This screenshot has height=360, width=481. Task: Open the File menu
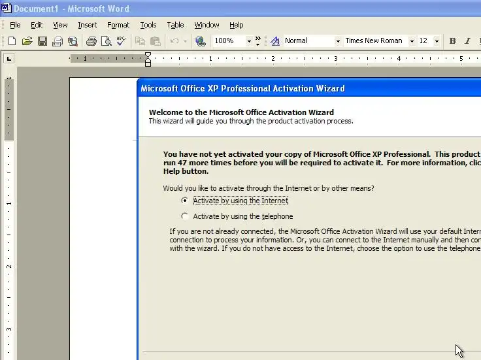[15, 25]
